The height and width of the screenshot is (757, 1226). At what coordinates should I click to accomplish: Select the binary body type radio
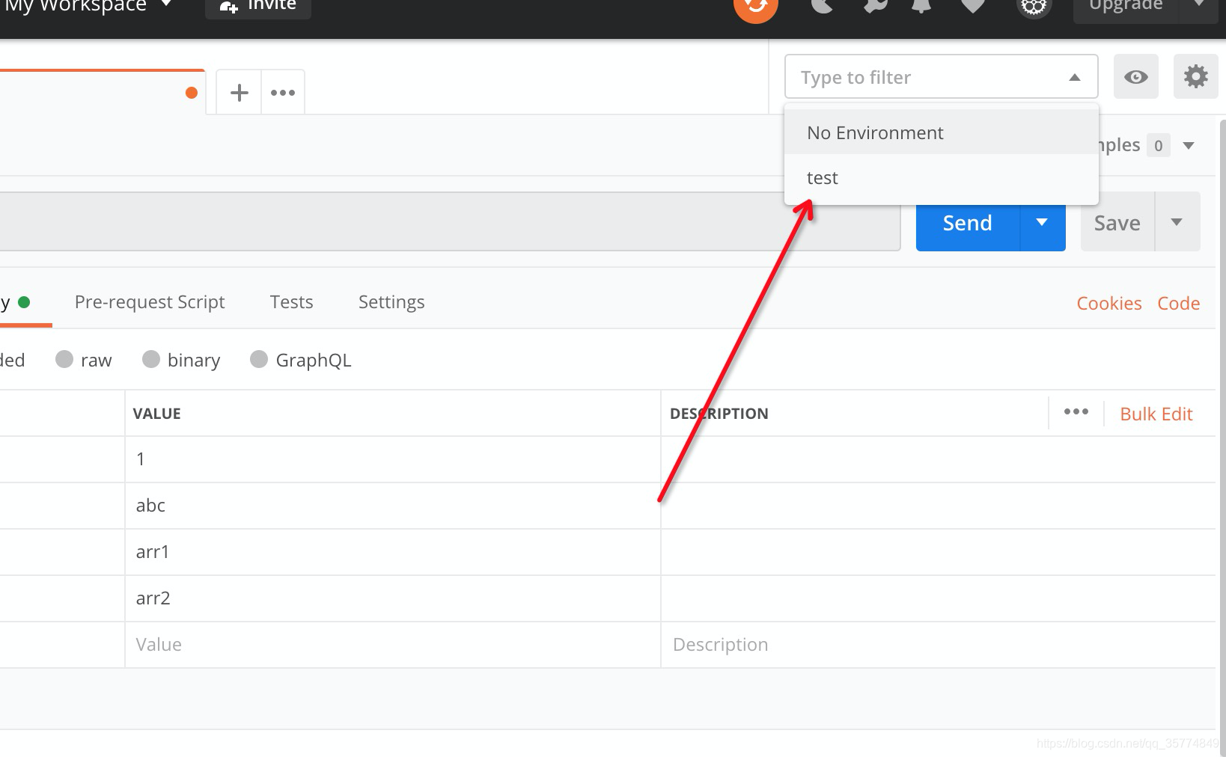[151, 360]
